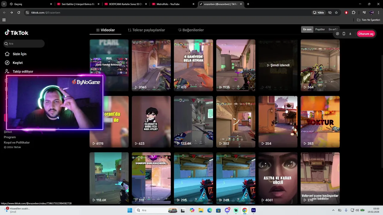
Task: Click the TikTok logo
Action: pyautogui.click(x=16, y=33)
